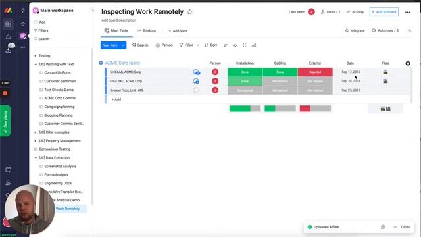Expand the [UC] CRM examples folder
The image size is (421, 237).
35,132
